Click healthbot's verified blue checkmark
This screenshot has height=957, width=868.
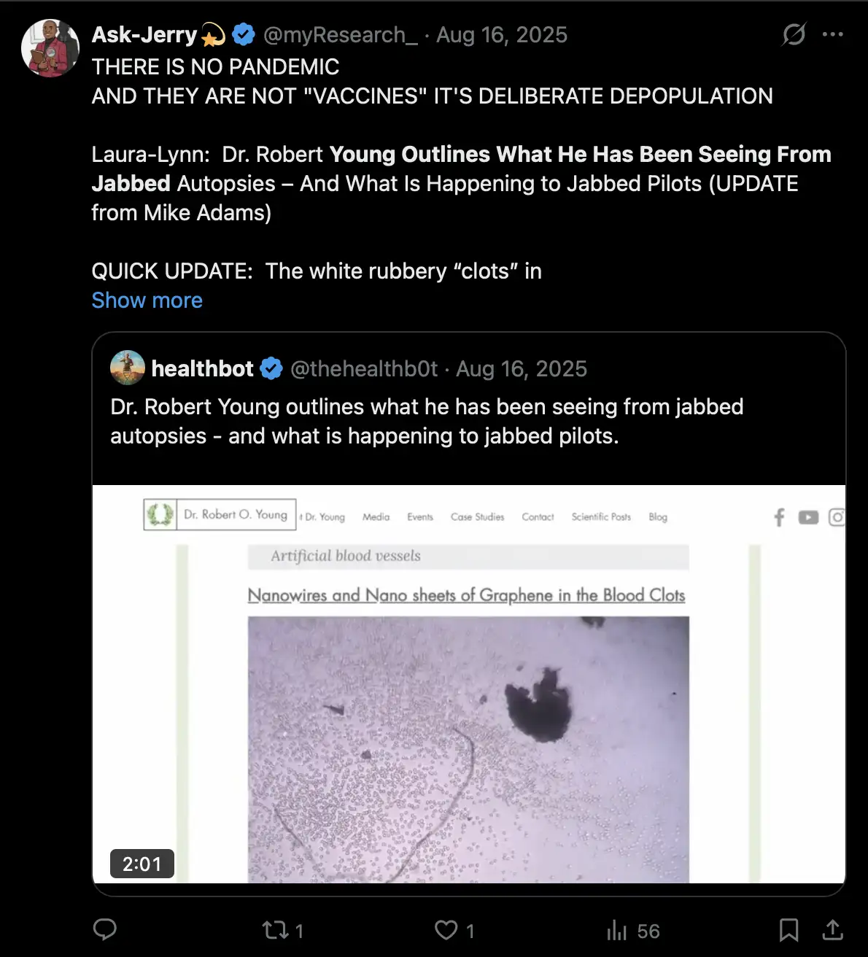point(271,368)
